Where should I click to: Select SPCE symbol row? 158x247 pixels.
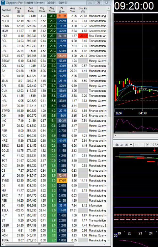(54, 56)
